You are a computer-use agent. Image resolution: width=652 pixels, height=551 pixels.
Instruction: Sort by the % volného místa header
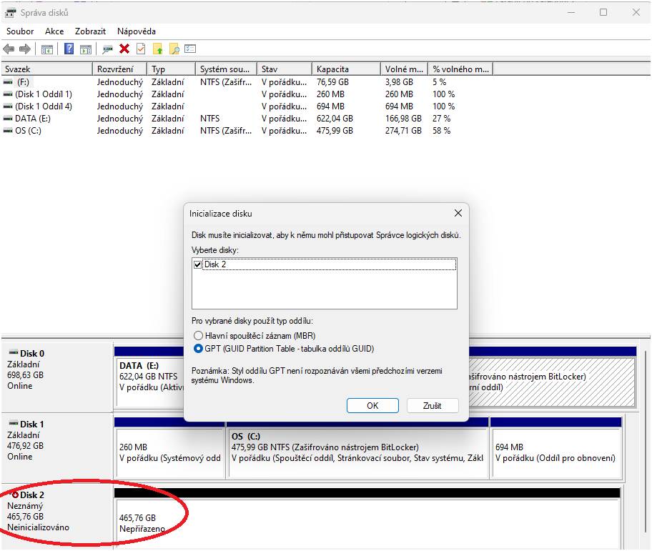(460, 69)
